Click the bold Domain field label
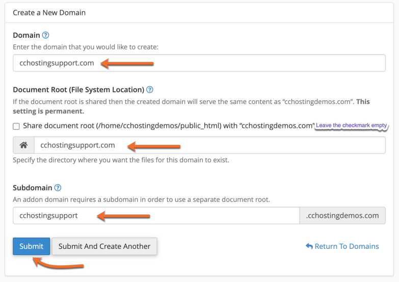The height and width of the screenshot is (282, 399). [26, 35]
